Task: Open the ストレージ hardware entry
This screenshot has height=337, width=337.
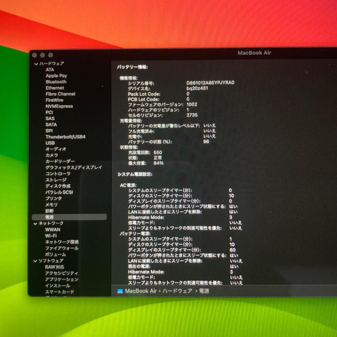Action: (x=56, y=180)
